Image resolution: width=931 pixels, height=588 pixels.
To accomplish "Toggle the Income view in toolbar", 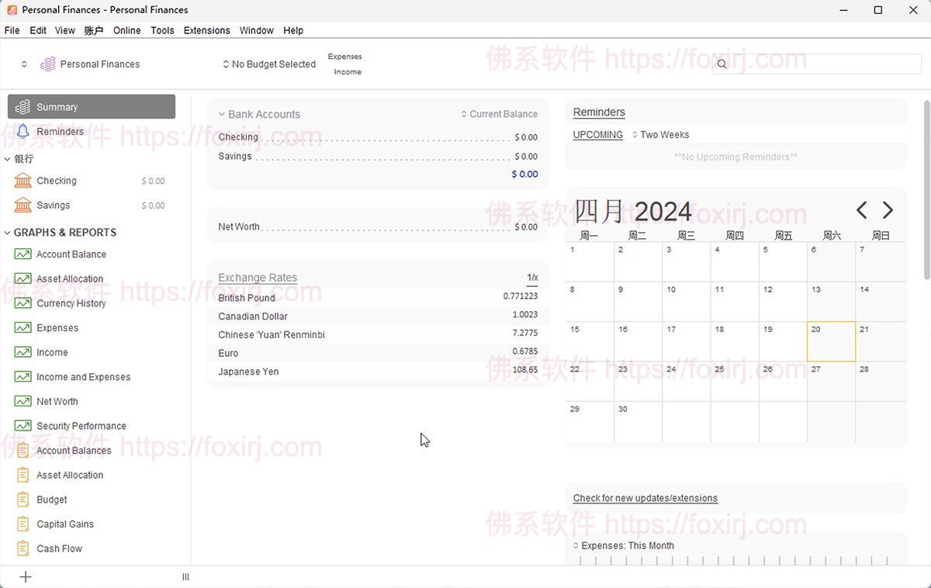I will coord(347,71).
